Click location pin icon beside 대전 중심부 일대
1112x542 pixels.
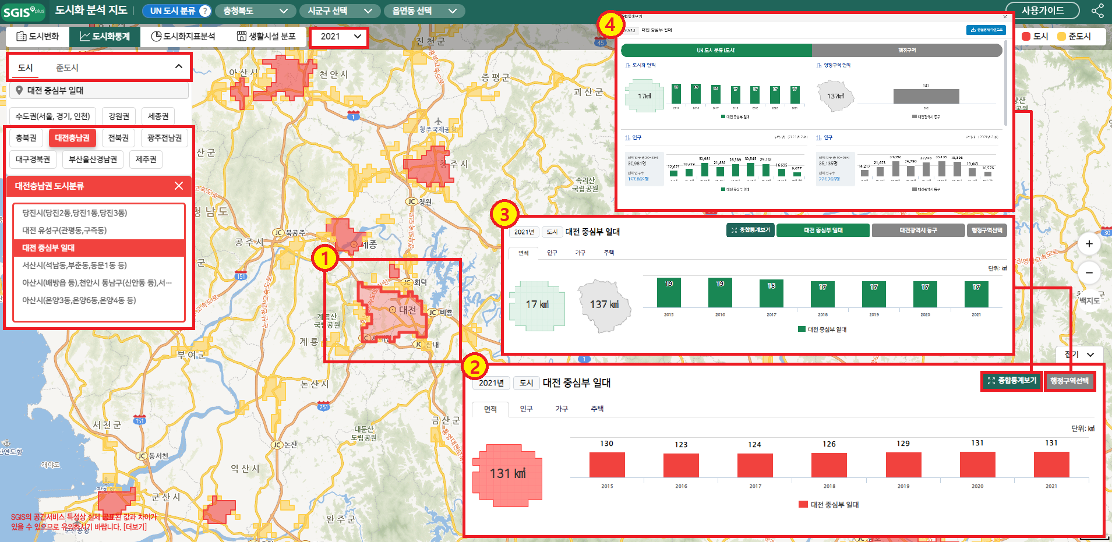(19, 90)
